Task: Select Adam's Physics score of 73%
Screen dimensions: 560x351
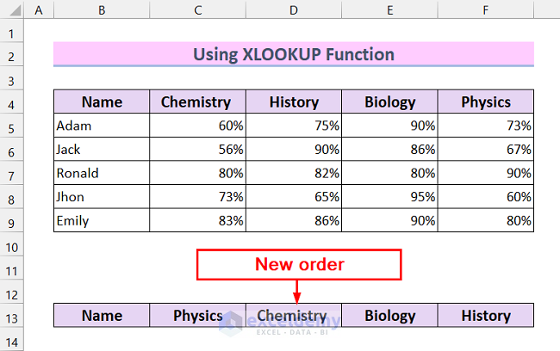Action: point(485,126)
